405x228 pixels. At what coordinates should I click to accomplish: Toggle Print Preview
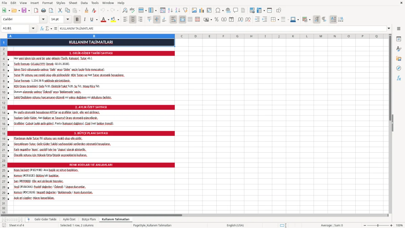tap(51, 10)
